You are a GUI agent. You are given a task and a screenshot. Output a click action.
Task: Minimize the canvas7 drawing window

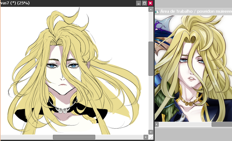(x=139, y=3)
